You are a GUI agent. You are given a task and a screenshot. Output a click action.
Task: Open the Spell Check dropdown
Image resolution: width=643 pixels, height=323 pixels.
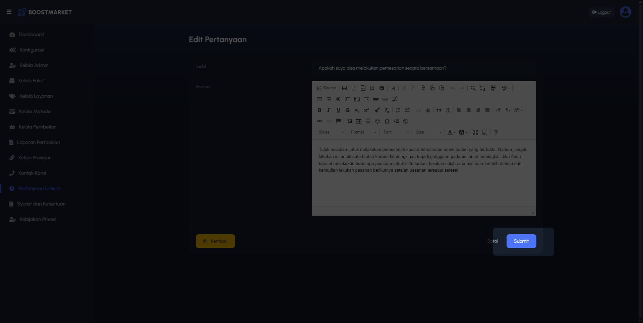pyautogui.click(x=506, y=88)
